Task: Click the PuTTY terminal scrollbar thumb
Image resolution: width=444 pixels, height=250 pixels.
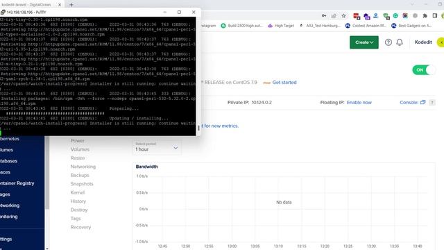Action: tap(198, 128)
